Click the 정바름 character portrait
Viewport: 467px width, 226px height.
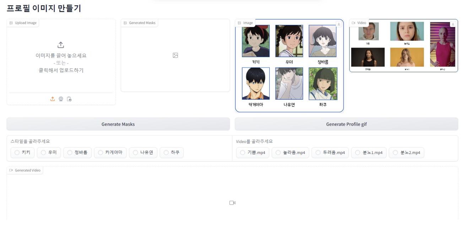(322, 41)
